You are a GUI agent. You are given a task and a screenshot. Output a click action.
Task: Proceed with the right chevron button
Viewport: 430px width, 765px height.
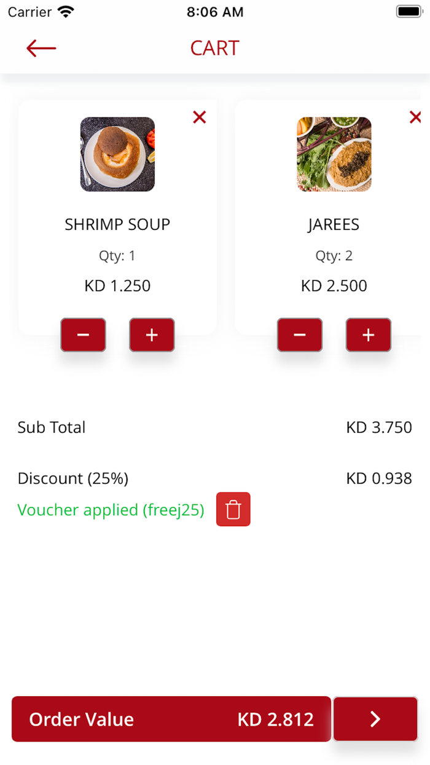coord(375,719)
